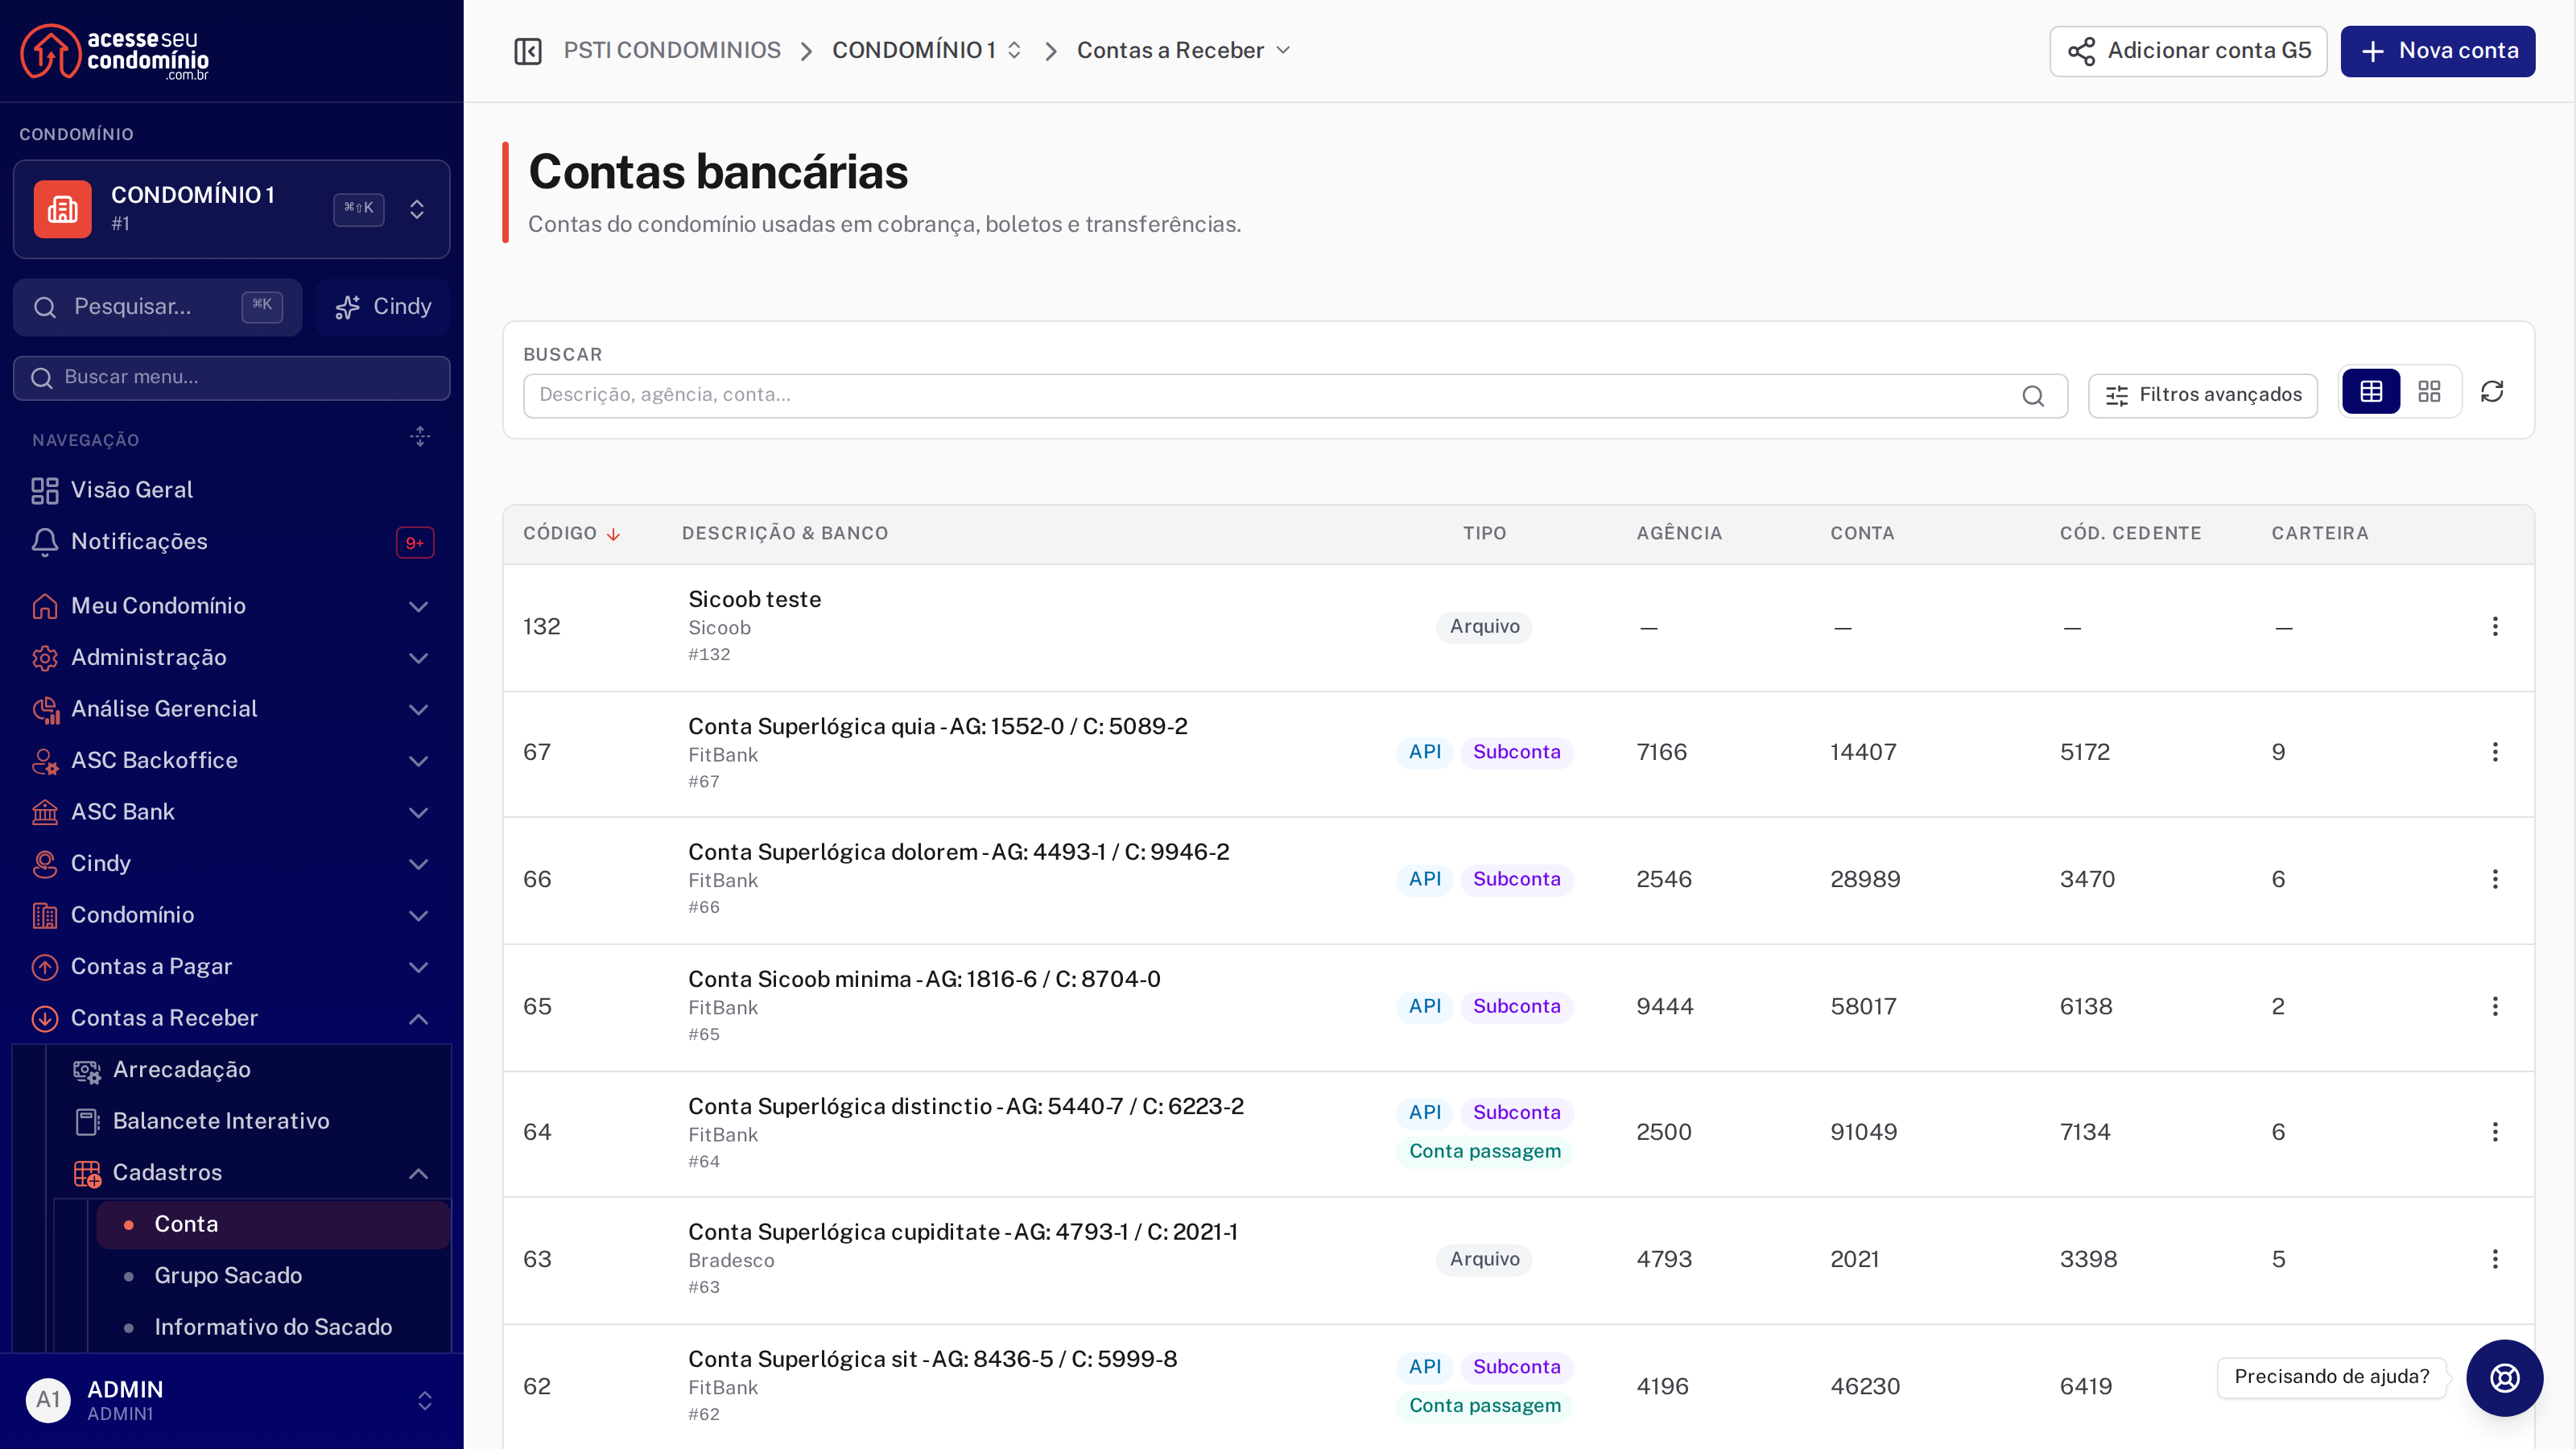The image size is (2576, 1449).
Task: Open the help support lifebuoy button
Action: (2504, 1377)
